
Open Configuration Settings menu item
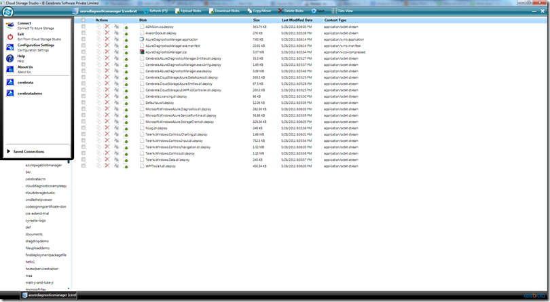point(36,48)
